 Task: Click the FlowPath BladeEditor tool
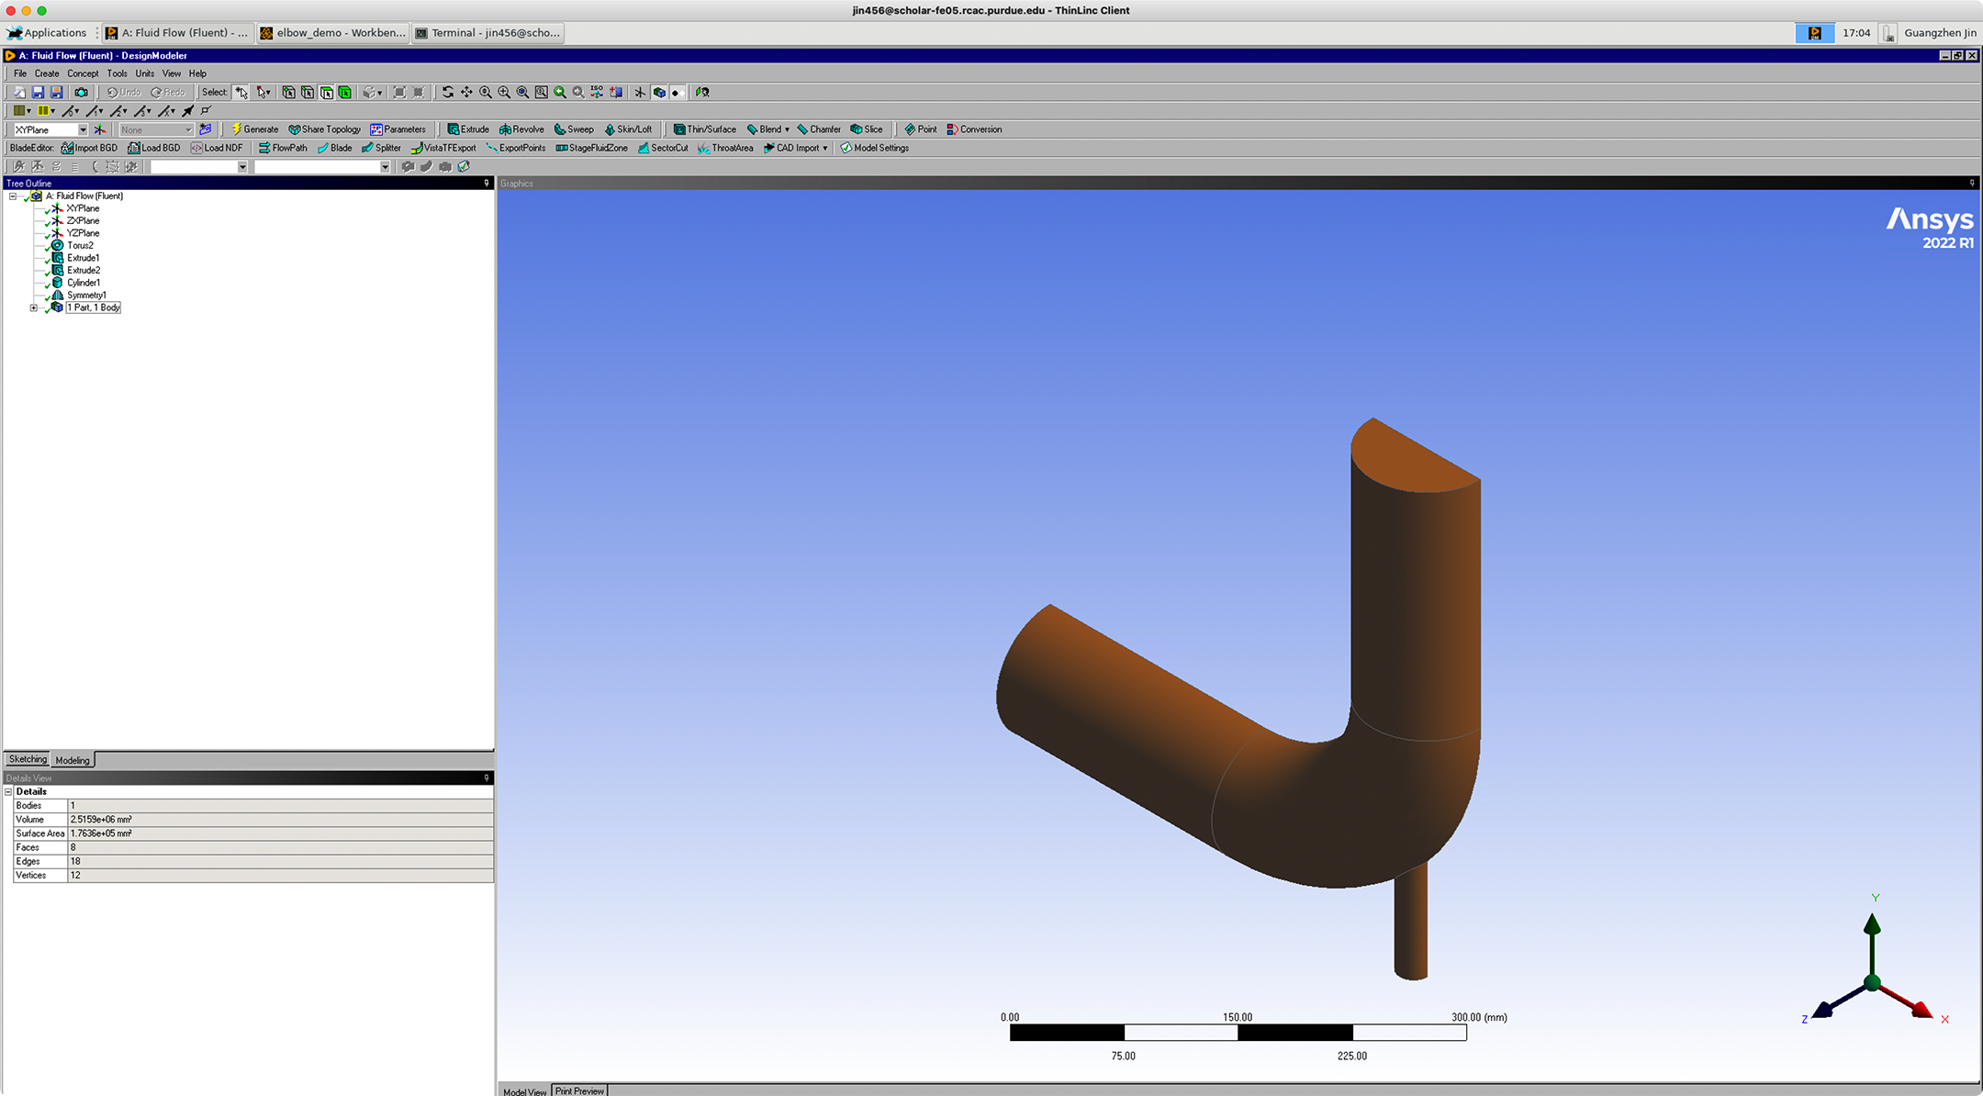[283, 148]
